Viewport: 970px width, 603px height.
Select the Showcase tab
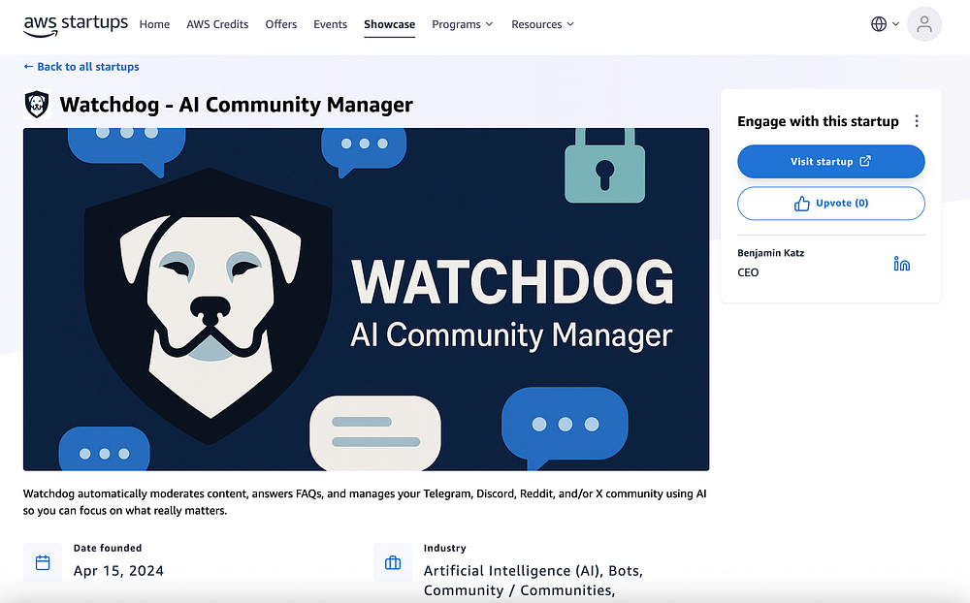[x=389, y=24]
